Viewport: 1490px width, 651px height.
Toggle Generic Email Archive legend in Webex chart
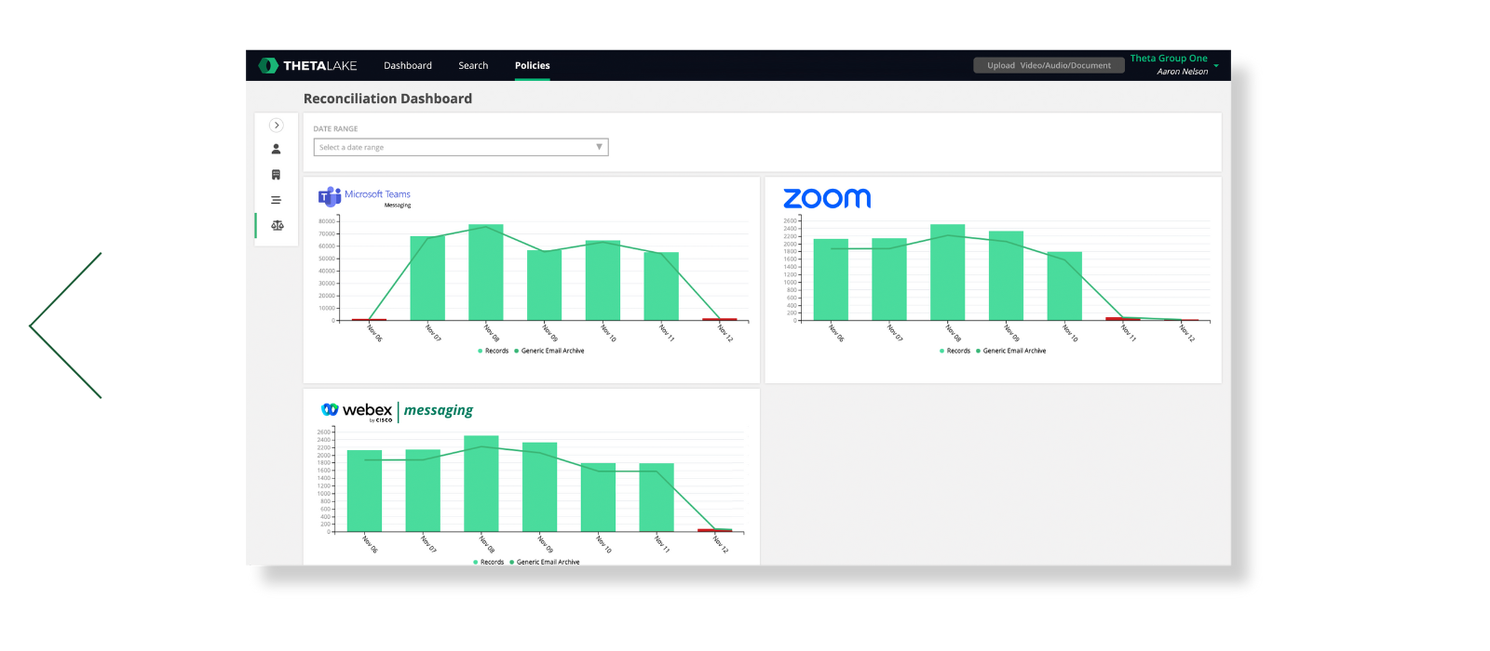545,563
